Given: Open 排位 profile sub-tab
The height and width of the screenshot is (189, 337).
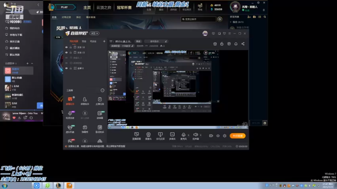Looking at the screenshot, I should (78, 17).
